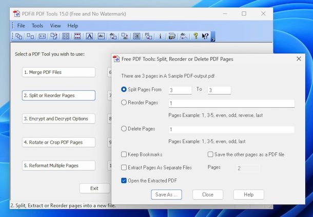Click the 'To' end page field

point(220,90)
